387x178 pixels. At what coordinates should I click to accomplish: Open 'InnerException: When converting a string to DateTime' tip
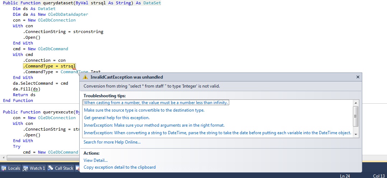[217, 133]
